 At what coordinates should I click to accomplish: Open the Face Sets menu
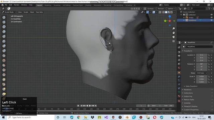coord(39,12)
